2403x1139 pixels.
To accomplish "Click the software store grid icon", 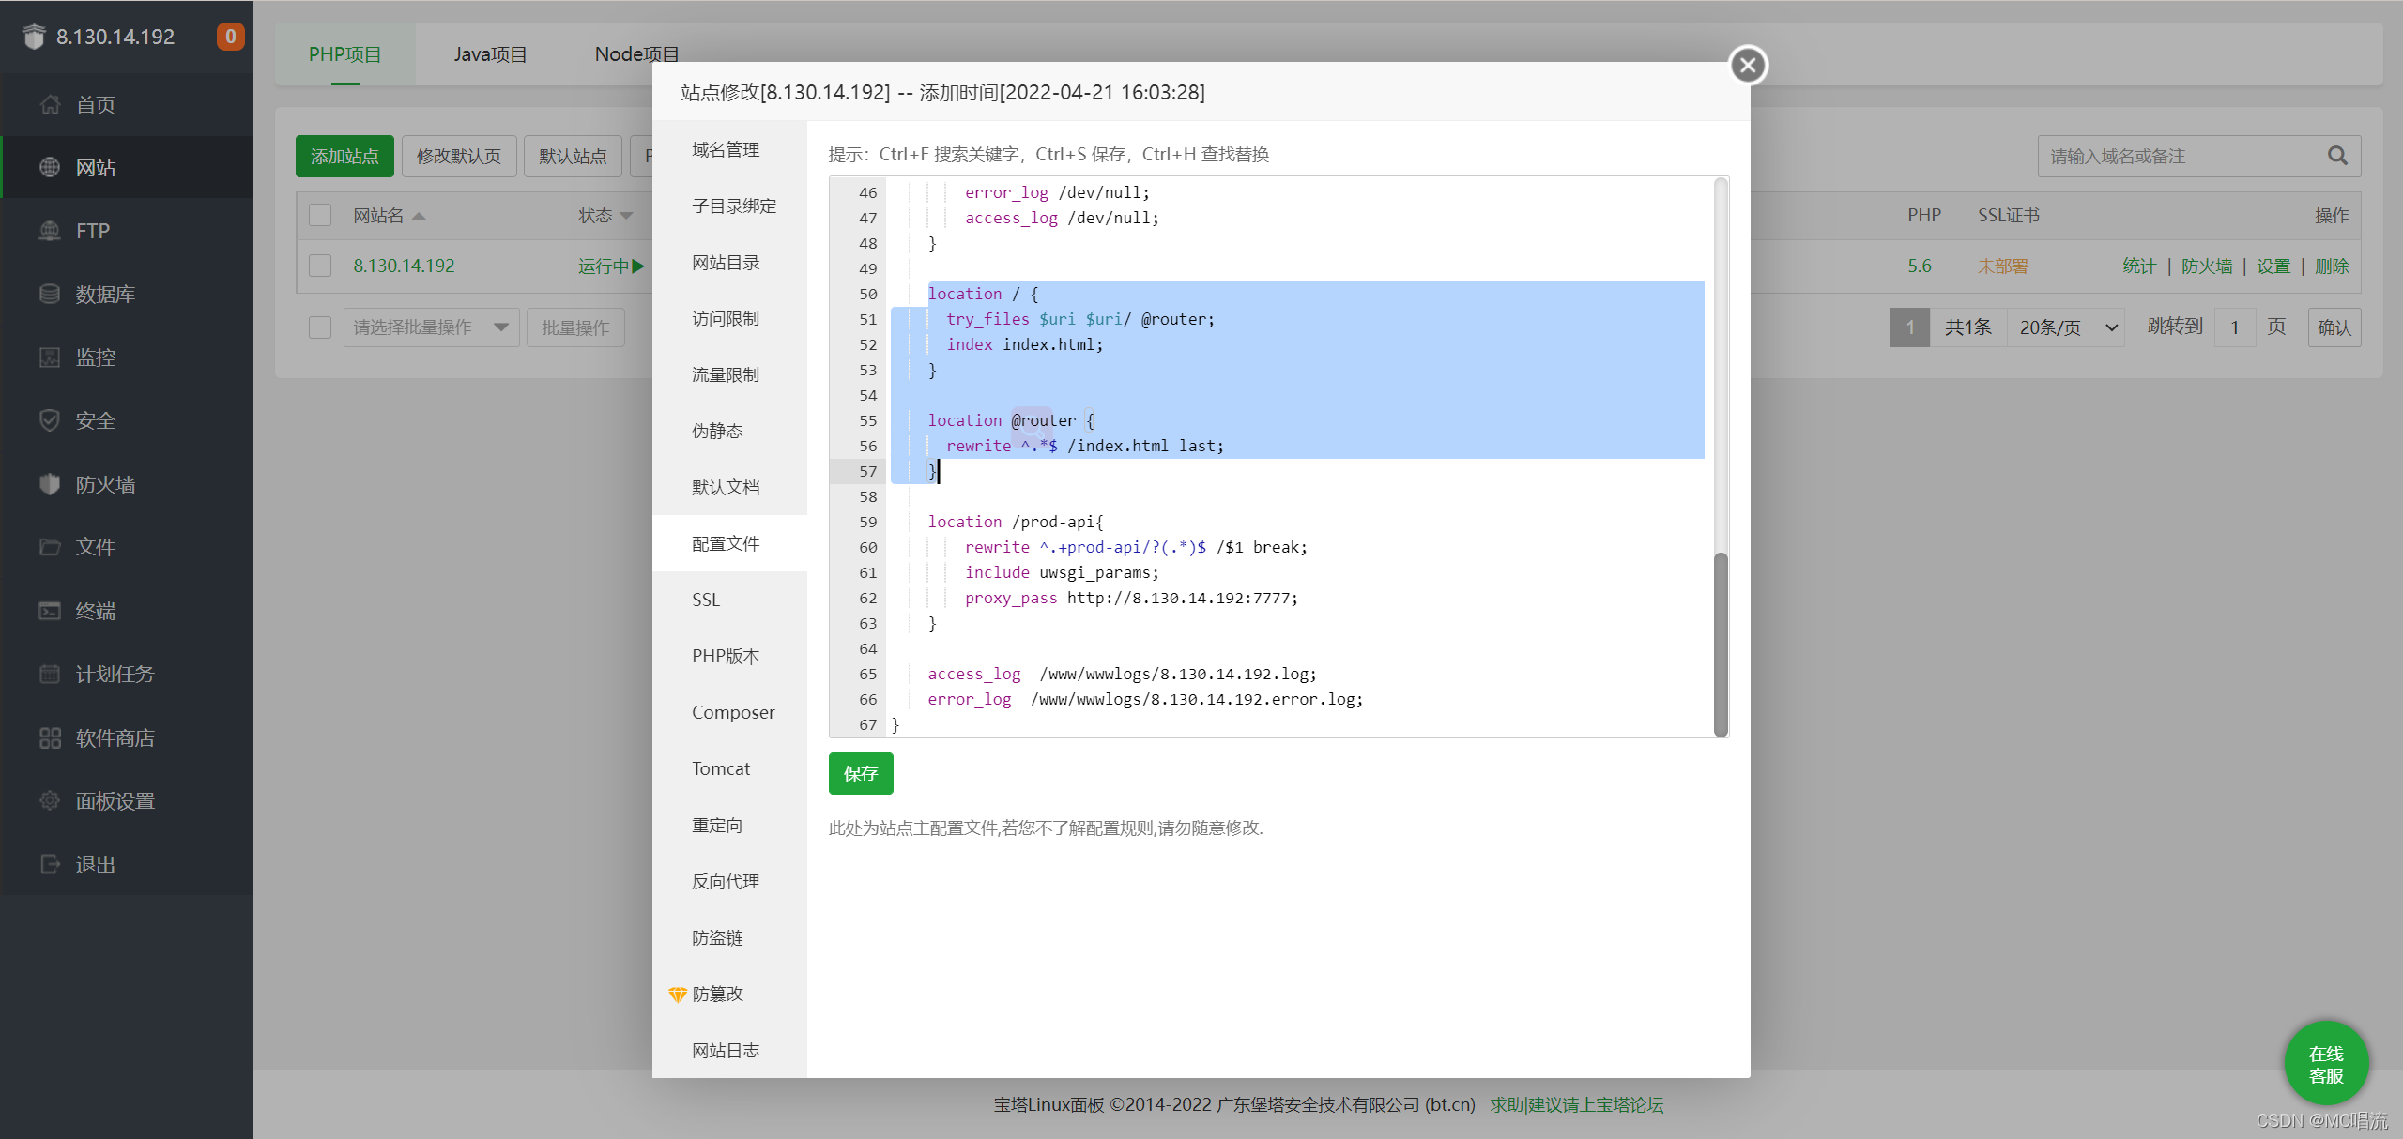I will 50,737.
